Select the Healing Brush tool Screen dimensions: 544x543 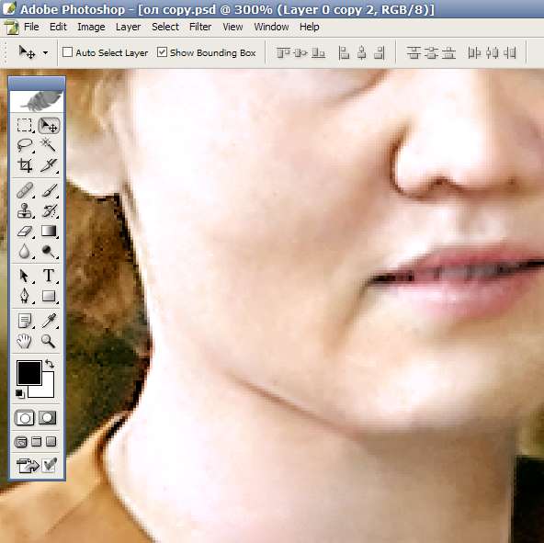tap(24, 190)
